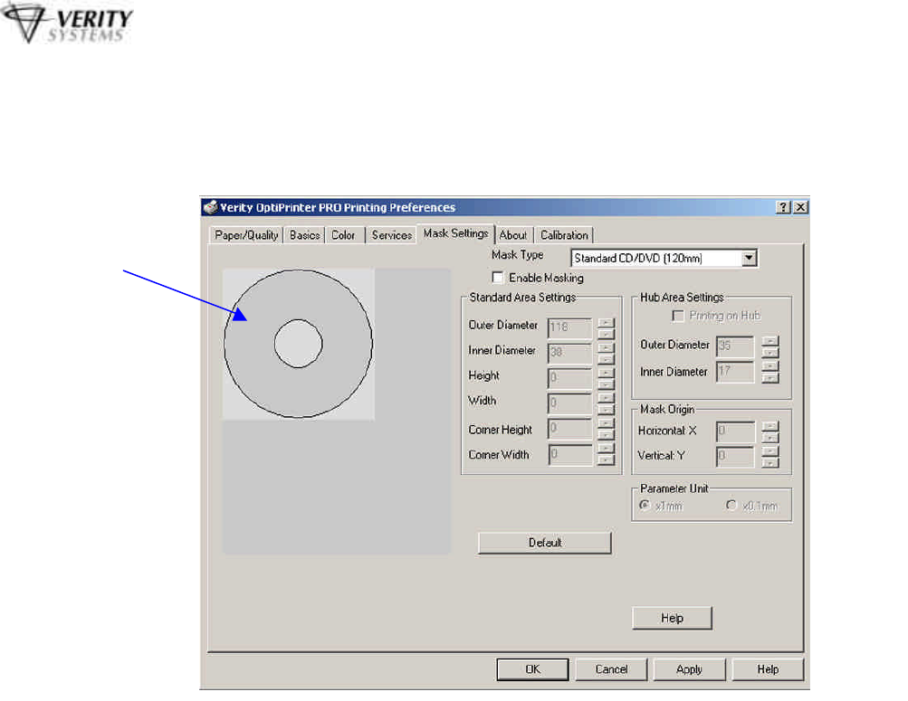Toggle the Printing on Hub checkbox
This screenshot has width=908, height=701.
(x=678, y=316)
